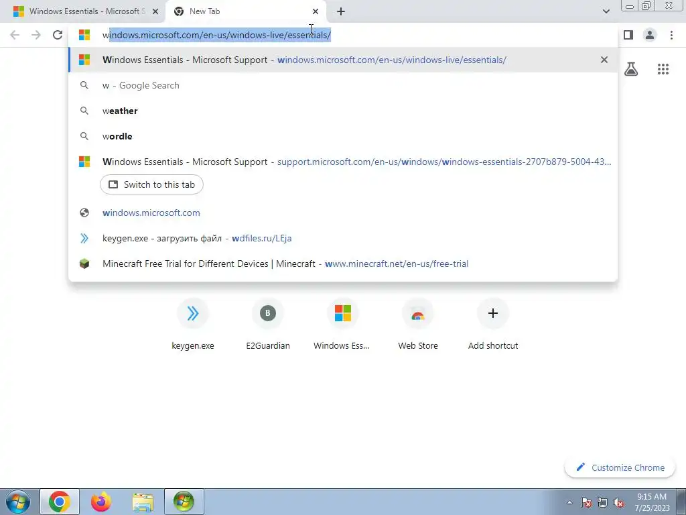Click the Chrome taskbar icon
The image size is (686, 515).
(x=60, y=502)
